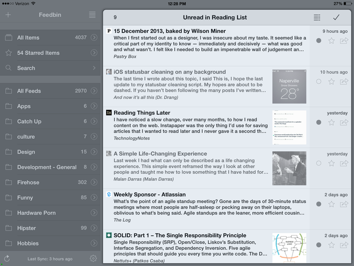The image size is (354, 266).
Task: Share the iOS statusbar cleaning article
Action: tap(344, 82)
